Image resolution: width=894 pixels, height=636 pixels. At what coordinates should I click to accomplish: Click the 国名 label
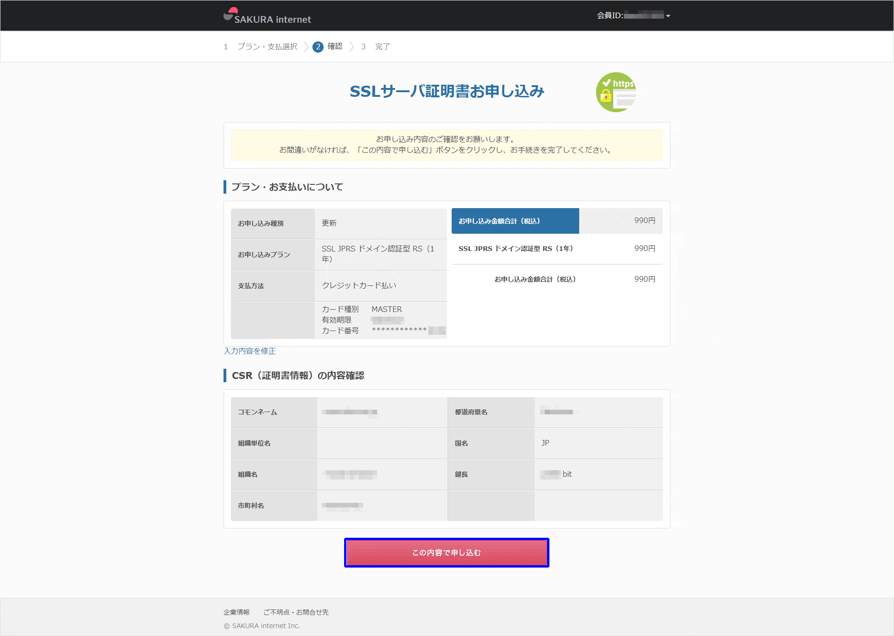[x=461, y=443]
